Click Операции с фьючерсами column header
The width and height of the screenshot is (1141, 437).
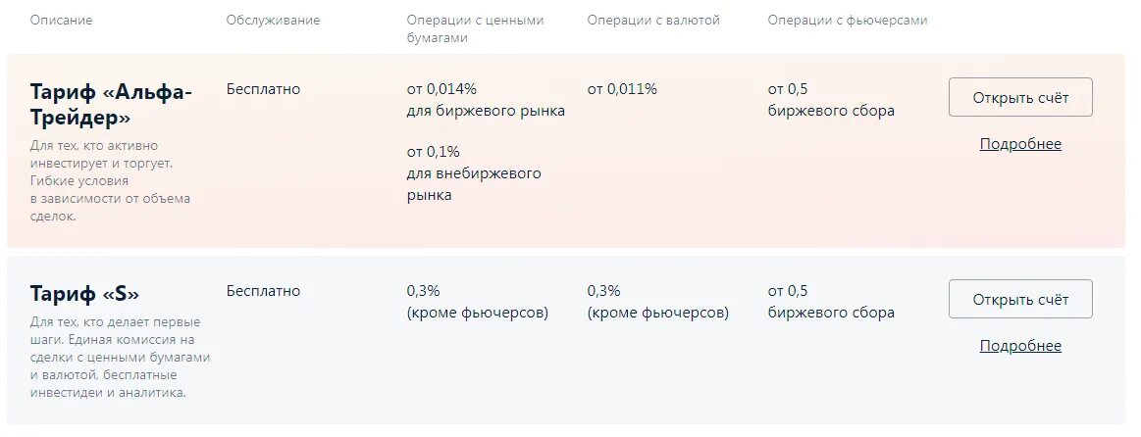(x=848, y=21)
